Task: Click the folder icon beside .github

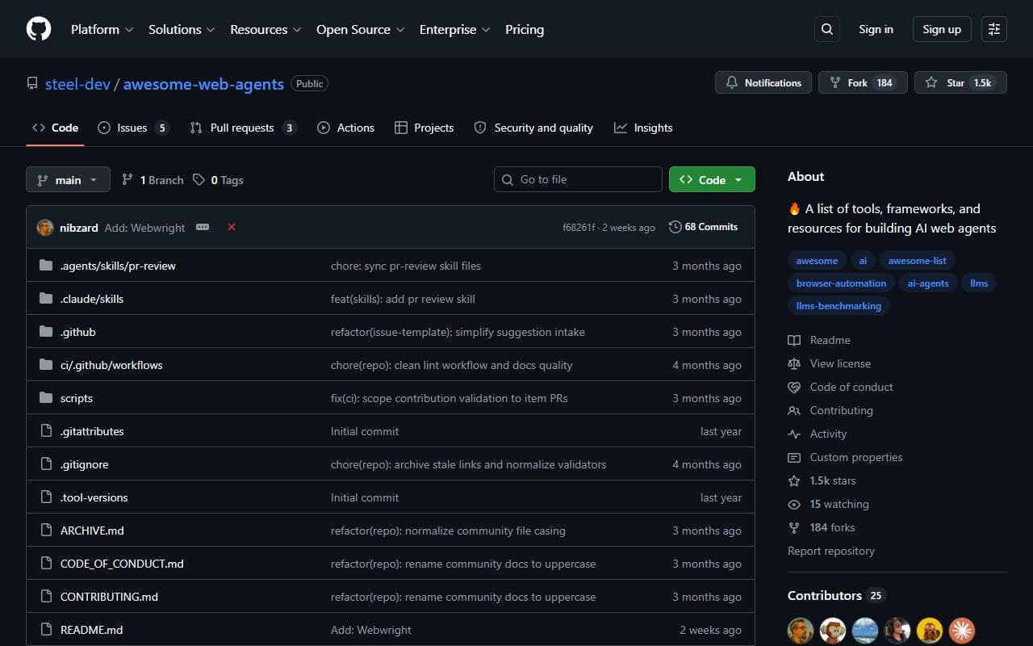Action: 46,332
